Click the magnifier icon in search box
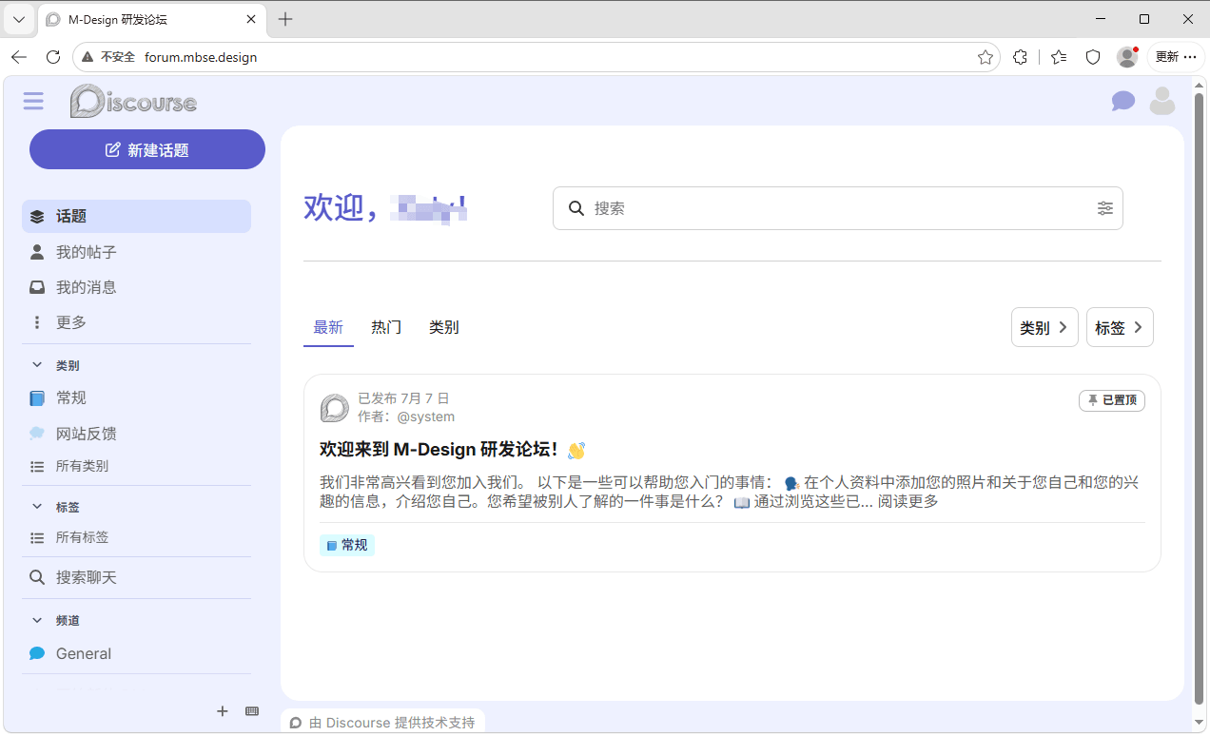Viewport: 1210px width, 736px height. [576, 208]
